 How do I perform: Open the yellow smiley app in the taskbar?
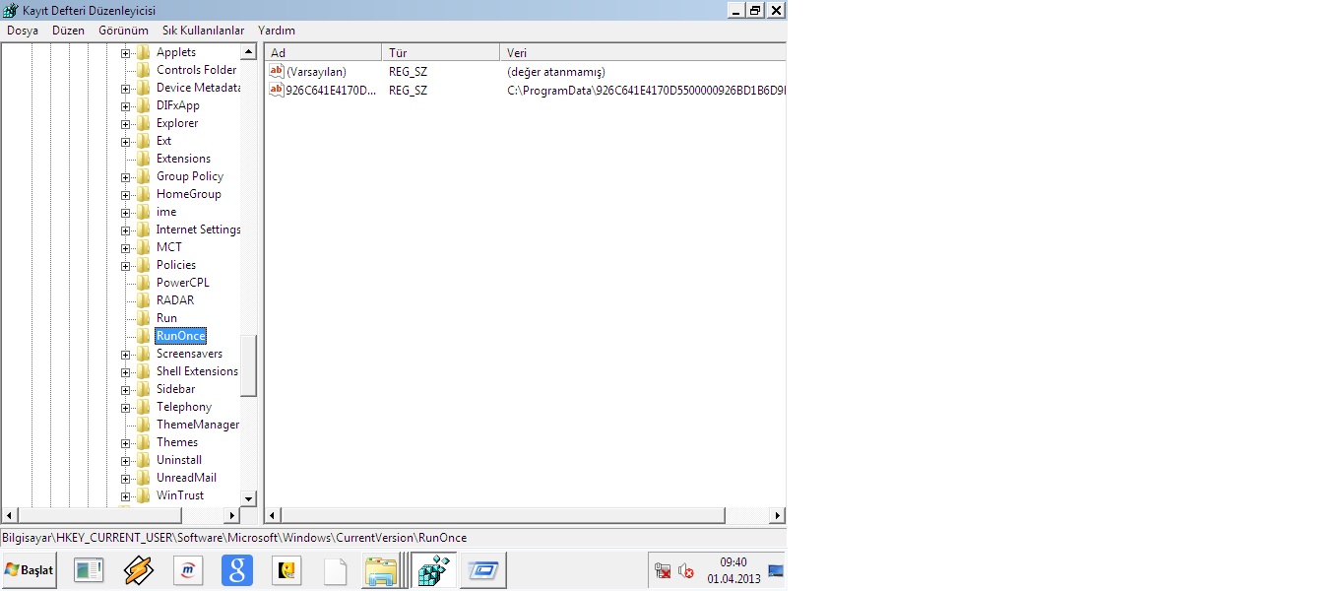click(x=287, y=570)
